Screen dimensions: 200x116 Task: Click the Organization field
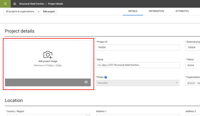tap(193, 83)
